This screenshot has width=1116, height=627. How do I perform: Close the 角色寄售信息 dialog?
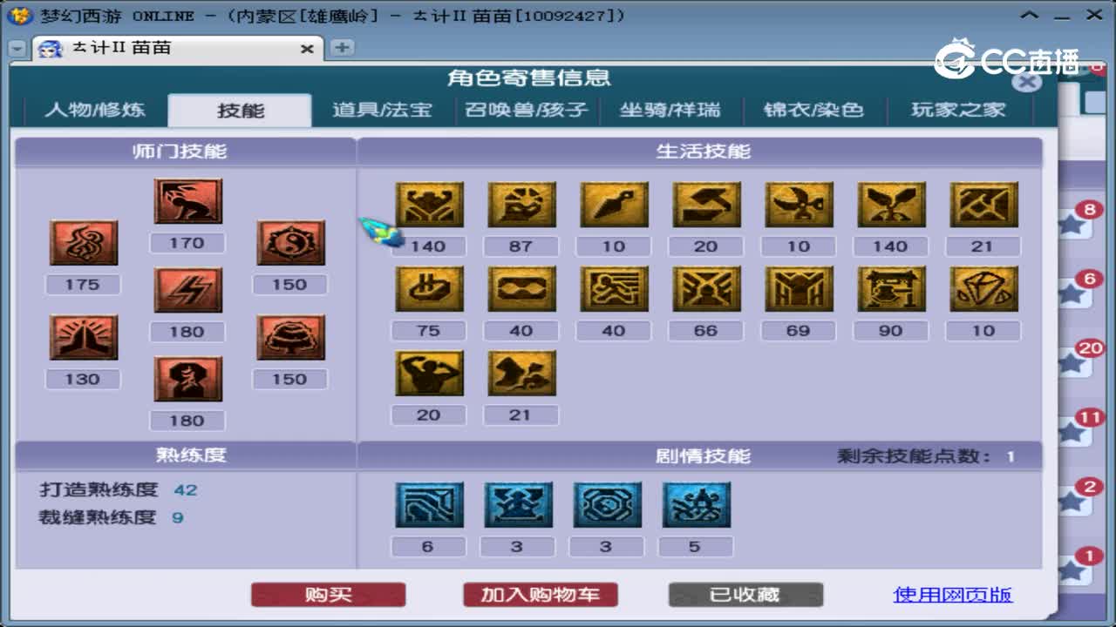[x=1028, y=81]
